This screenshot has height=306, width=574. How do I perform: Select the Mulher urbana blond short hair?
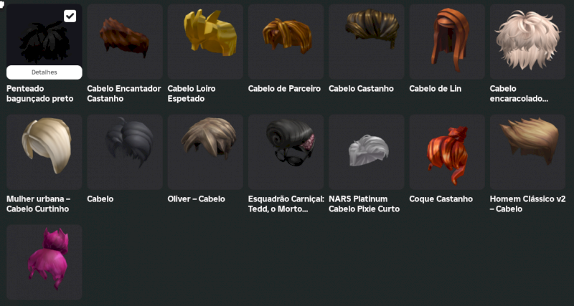click(44, 152)
